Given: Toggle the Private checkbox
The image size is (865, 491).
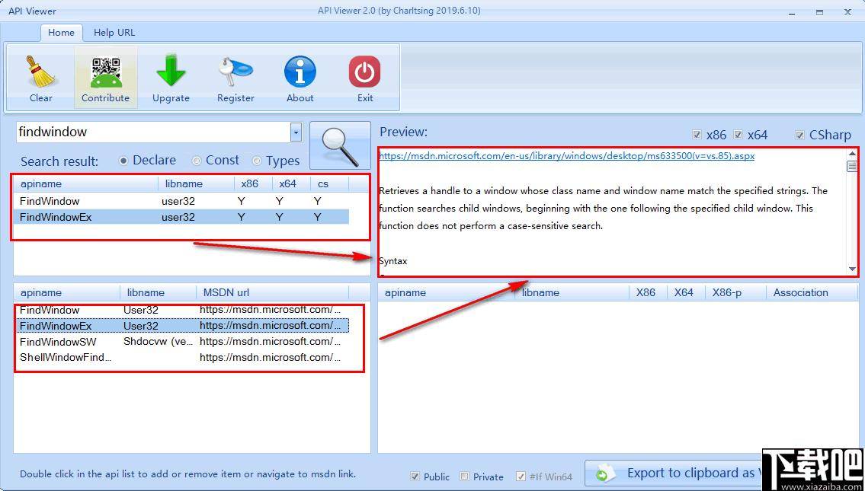Looking at the screenshot, I should pos(464,476).
